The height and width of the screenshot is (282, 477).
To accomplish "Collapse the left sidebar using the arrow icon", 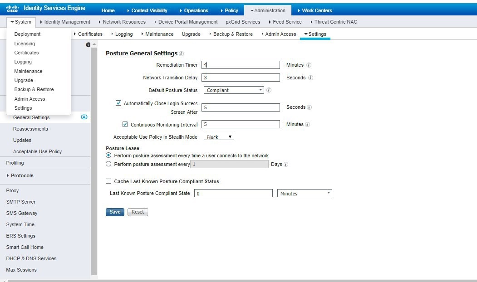I will point(88,44).
